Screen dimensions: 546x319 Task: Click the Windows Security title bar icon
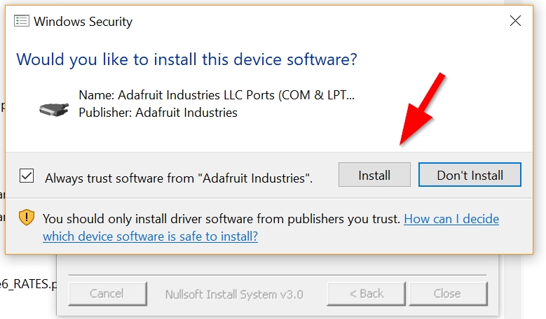[22, 21]
